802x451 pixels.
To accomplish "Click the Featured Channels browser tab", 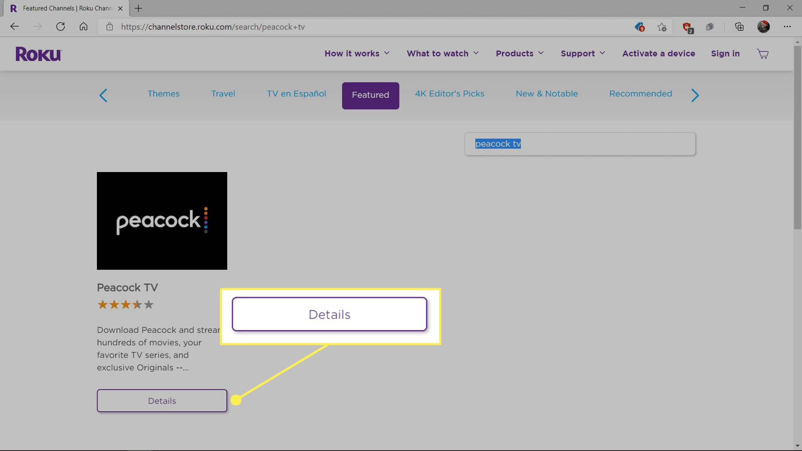I will (x=67, y=8).
